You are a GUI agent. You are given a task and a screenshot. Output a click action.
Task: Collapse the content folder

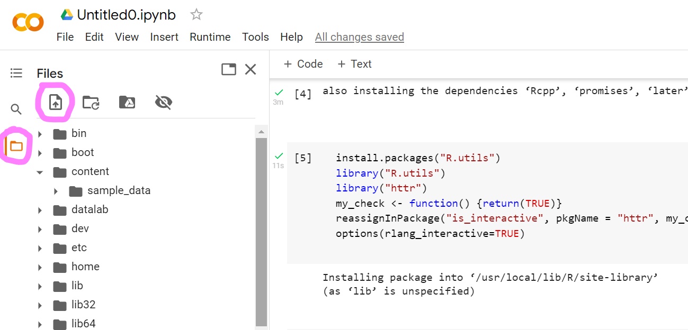tap(40, 172)
